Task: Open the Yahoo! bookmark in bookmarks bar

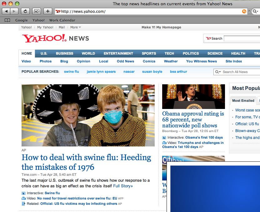Action: coord(38,20)
